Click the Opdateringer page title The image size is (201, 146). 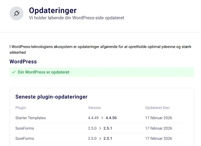pos(53,10)
